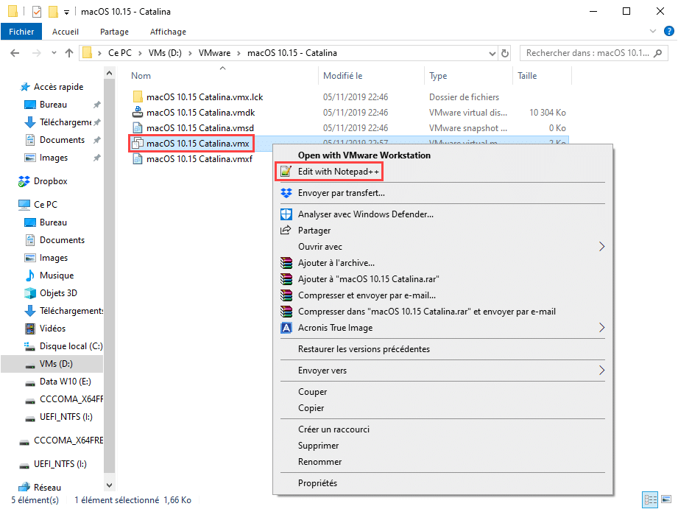Viewport: 678px width, 509px height.
Task: Expand the ribbon with the chevron
Action: click(653, 31)
